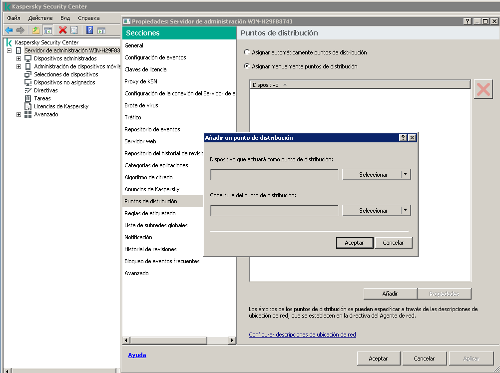Click the red delete X toolbar icon
500x373 pixels.
tap(61, 30)
